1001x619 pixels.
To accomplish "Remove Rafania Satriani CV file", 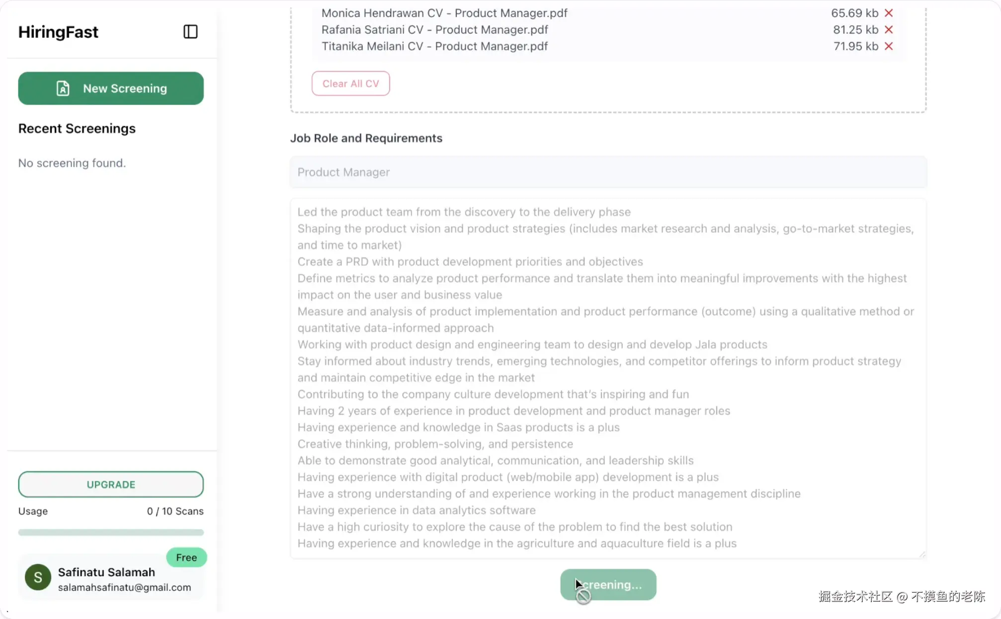I will click(x=889, y=30).
